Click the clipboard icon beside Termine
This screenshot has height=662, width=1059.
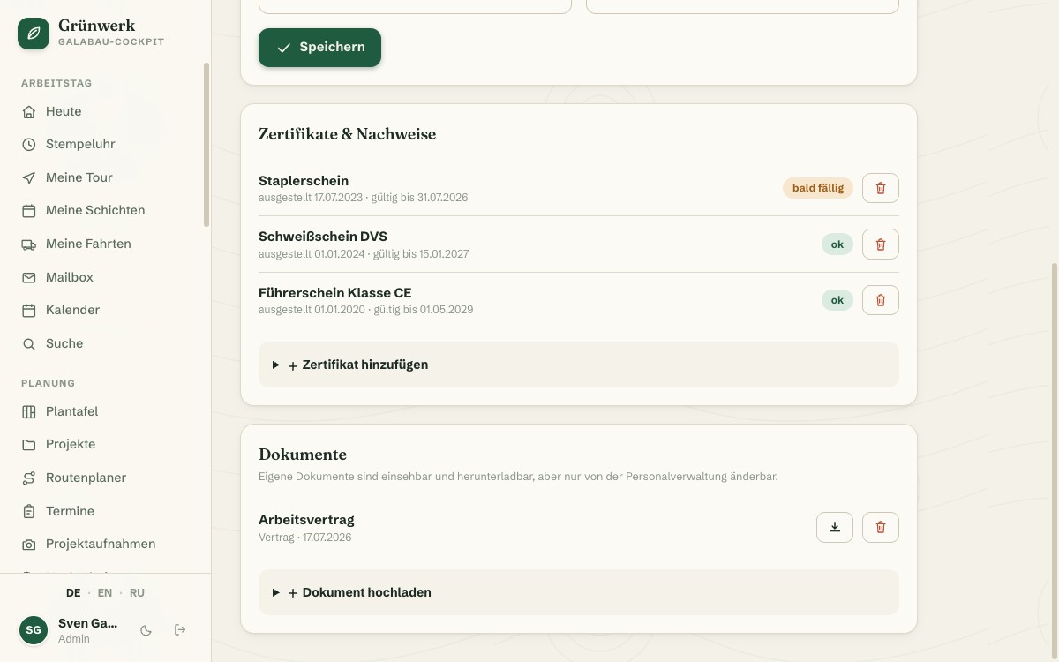pyautogui.click(x=29, y=511)
